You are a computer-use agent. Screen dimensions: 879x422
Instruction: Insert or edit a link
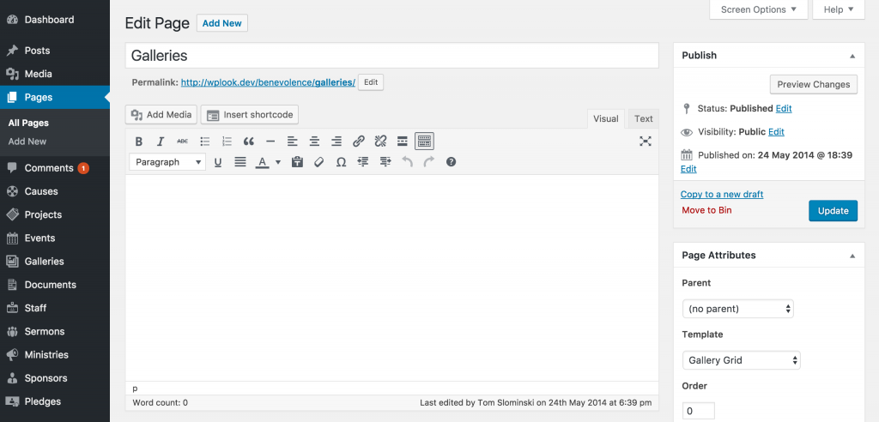pos(359,142)
